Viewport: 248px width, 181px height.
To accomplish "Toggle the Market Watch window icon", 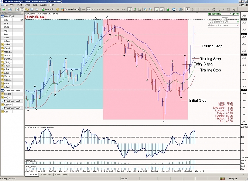I will tap(17, 9).
